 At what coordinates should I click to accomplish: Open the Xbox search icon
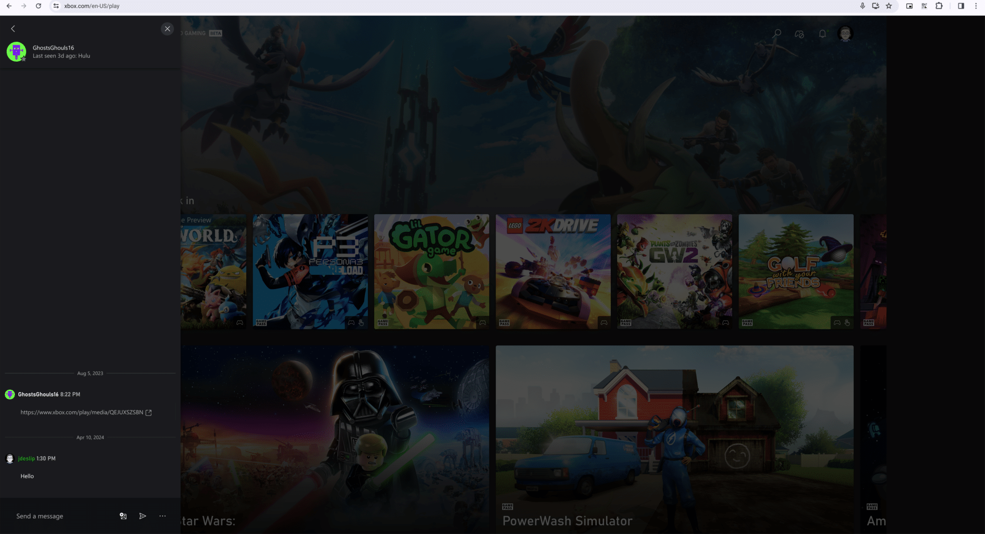tap(776, 33)
